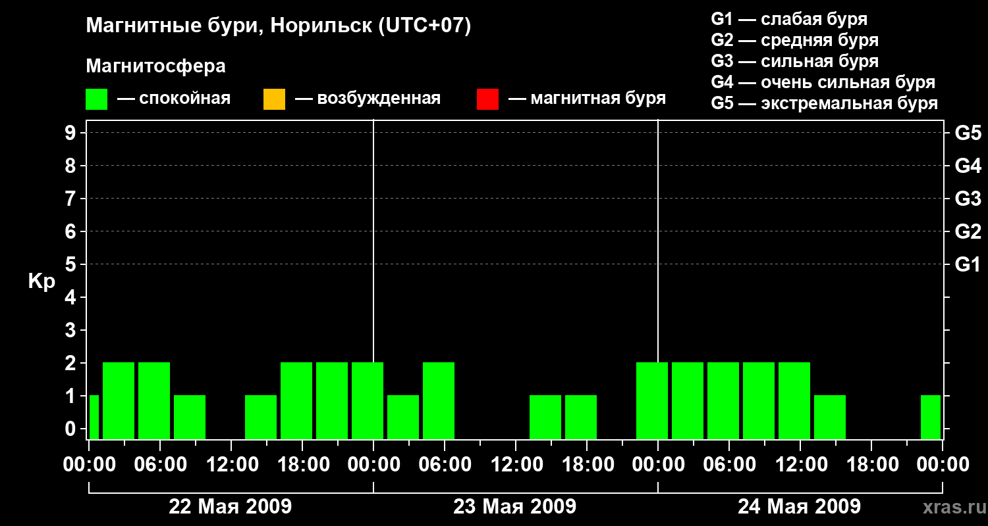This screenshot has height=526, width=988.
Task: Click the orange 'возбужденная' legend swatch
Action: [x=274, y=99]
